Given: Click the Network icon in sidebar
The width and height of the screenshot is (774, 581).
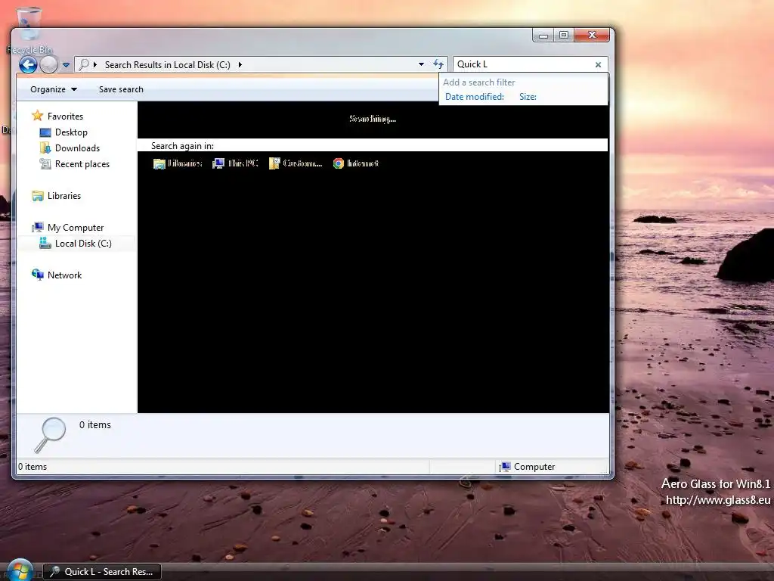Looking at the screenshot, I should [38, 274].
